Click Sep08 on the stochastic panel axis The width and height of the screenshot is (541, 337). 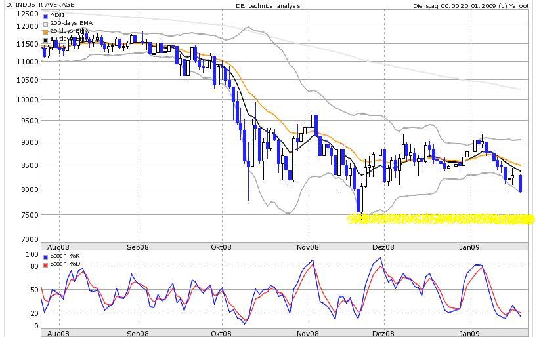pos(138,334)
